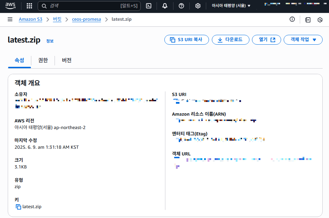The image size is (329, 218).
Task: Switch to the 권한 tab
Action: tap(43, 60)
